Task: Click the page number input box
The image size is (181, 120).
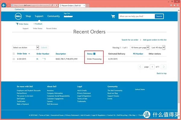Action: (x=152, y=67)
